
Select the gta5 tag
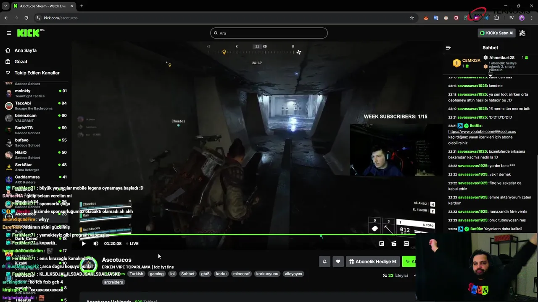pos(205,274)
